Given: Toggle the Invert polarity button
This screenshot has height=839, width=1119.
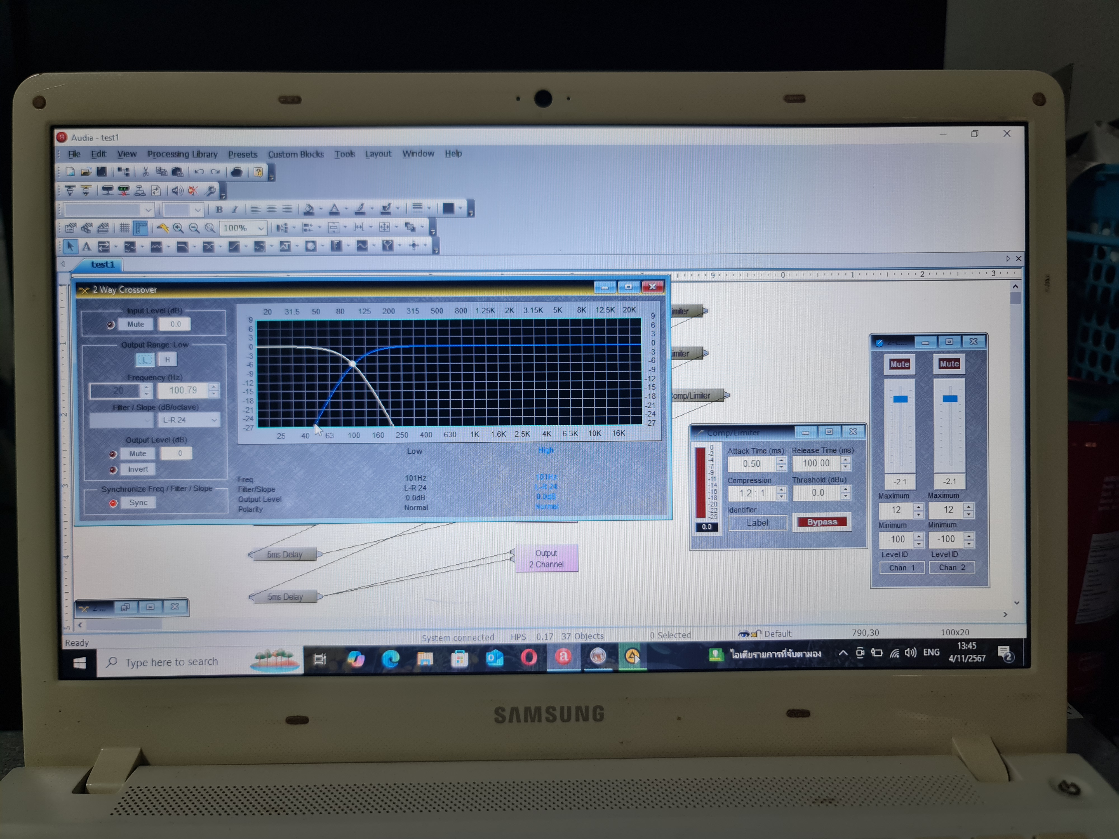Looking at the screenshot, I should (x=138, y=469).
